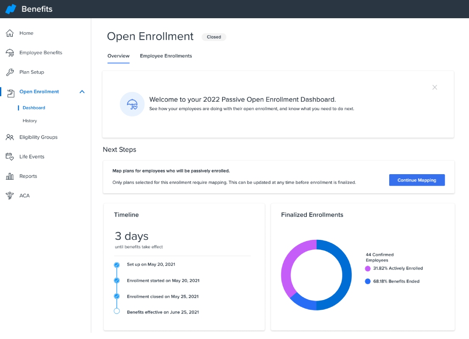Click the Benefits effective timeline marker
Image resolution: width=469 pixels, height=339 pixels.
[x=117, y=311]
